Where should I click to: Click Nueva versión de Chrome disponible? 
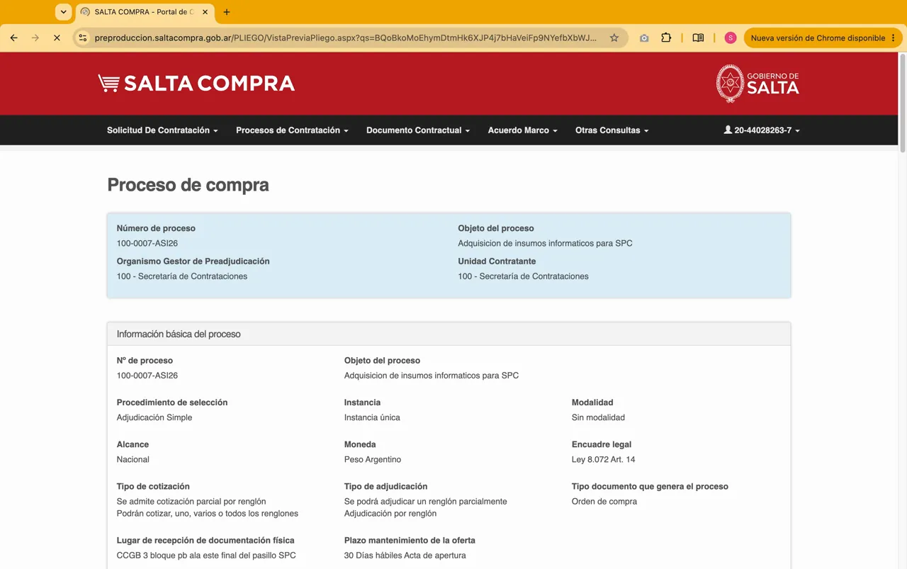818,38
